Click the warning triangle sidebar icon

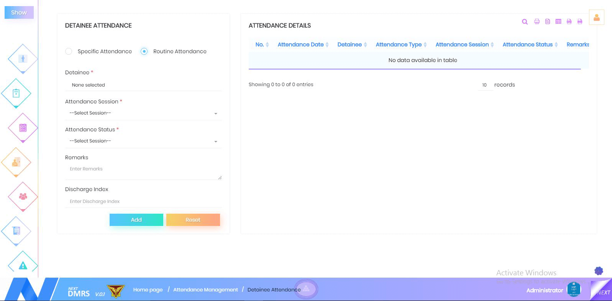[x=23, y=265]
